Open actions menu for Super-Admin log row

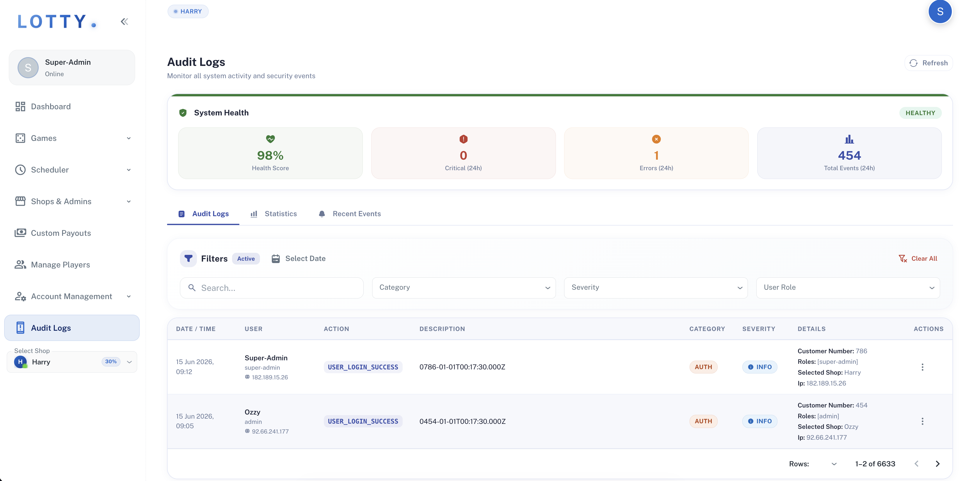coord(923,367)
